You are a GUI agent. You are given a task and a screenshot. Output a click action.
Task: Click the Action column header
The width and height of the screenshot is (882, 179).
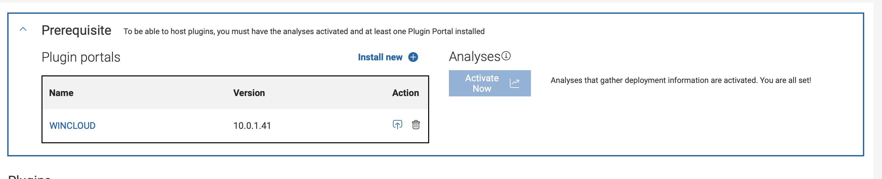405,93
